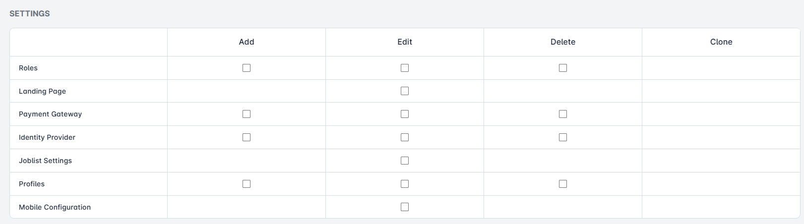The width and height of the screenshot is (804, 224).
Task: Click the Joblist Settings row label
Action: click(45, 161)
